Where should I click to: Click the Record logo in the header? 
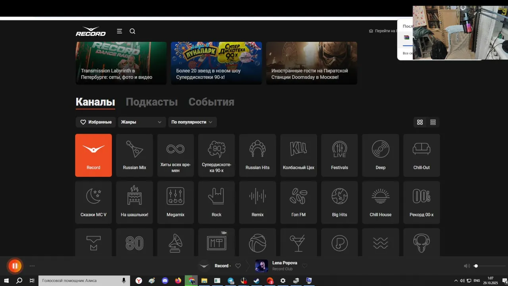[x=91, y=31]
